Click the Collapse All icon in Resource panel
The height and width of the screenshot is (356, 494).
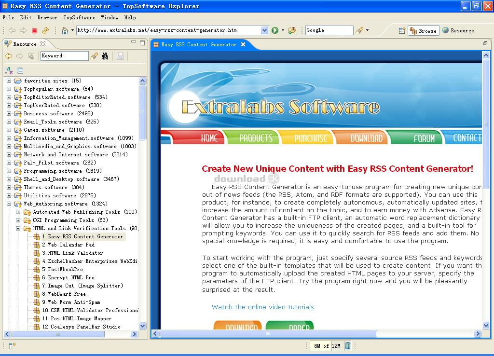(x=20, y=70)
